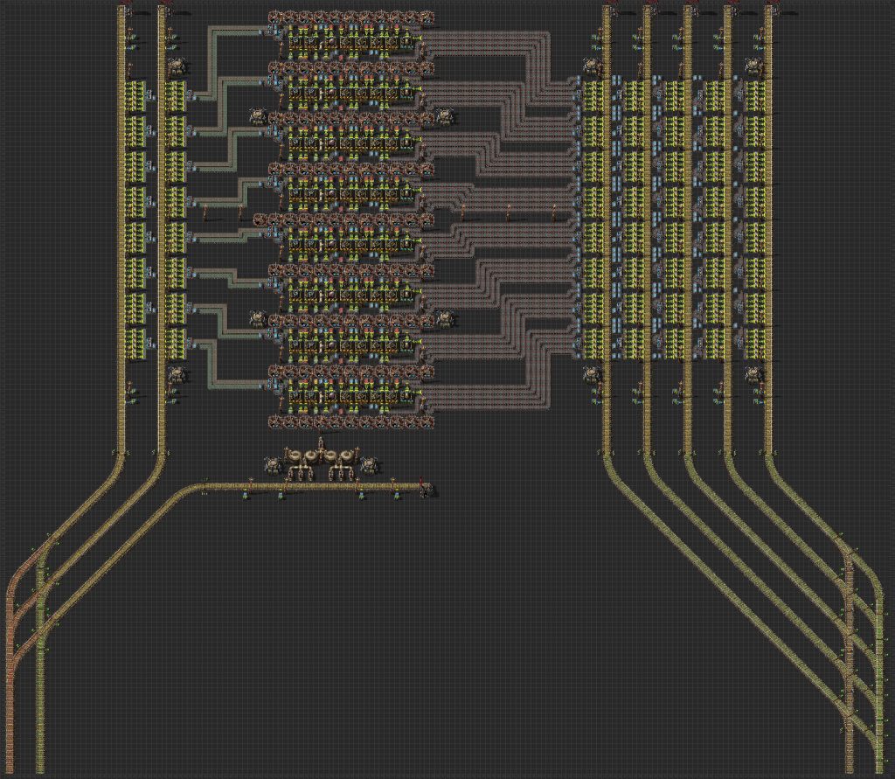Click roboport left of the seventh assembler row
Viewport: 895px width, 779px height.
(258, 318)
